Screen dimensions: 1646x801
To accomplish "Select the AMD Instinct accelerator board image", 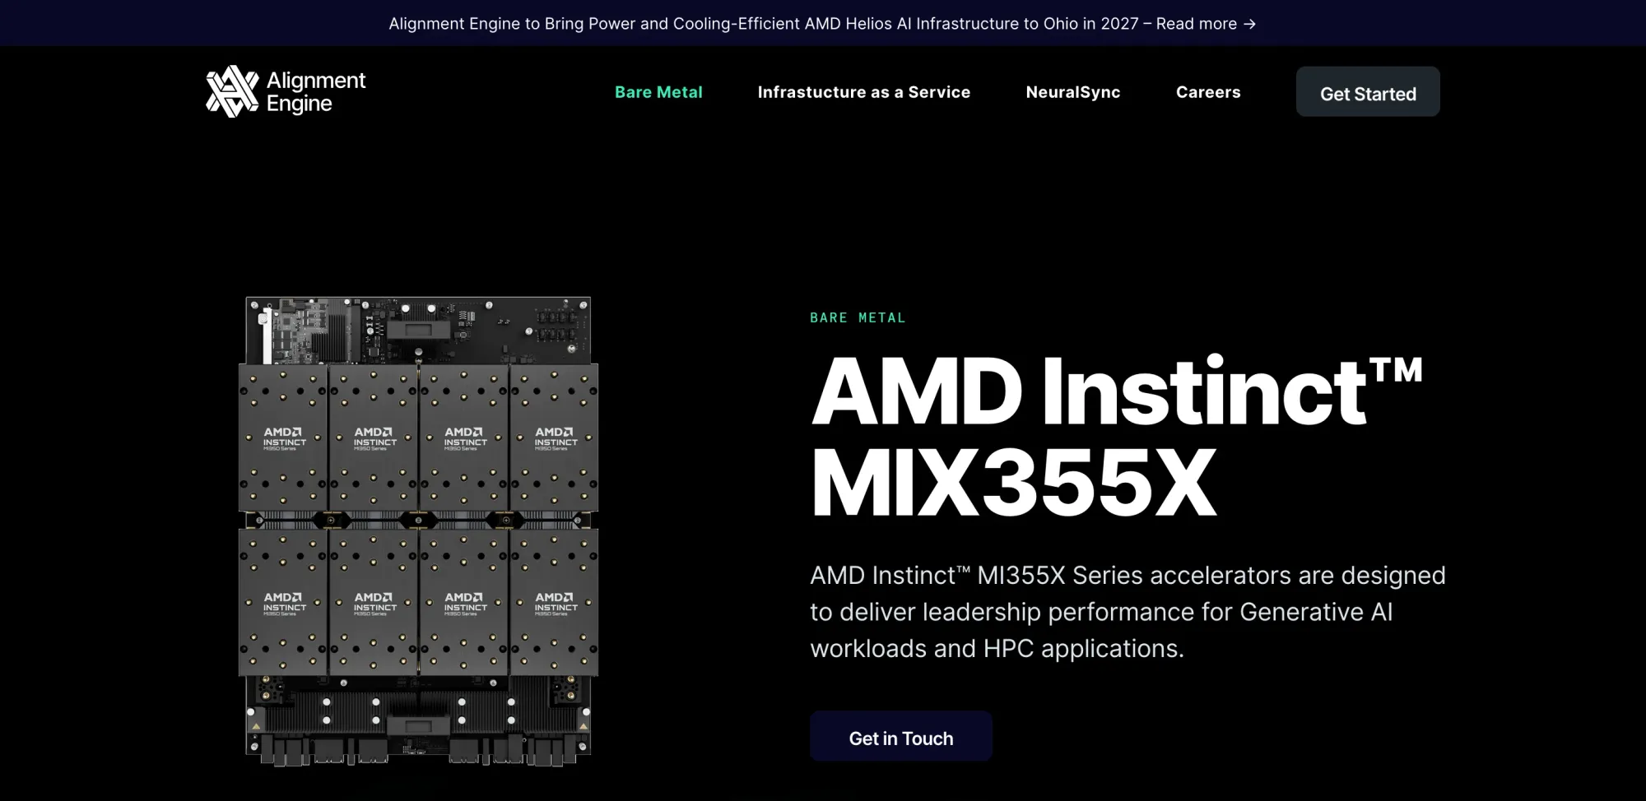I will [418, 531].
